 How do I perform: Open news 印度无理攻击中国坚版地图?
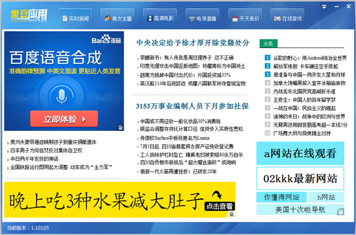click(x=192, y=66)
